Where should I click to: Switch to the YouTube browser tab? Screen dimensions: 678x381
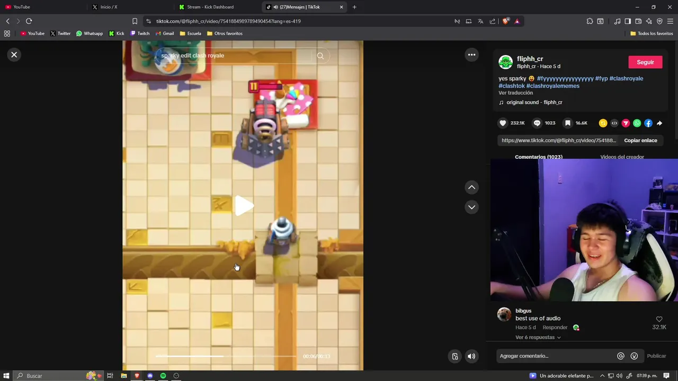tap(44, 7)
